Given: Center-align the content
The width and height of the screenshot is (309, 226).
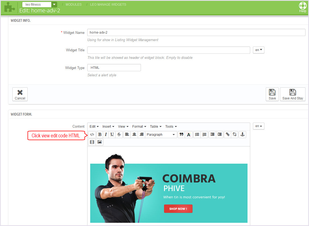Looking at the screenshot, I should [x=134, y=134].
